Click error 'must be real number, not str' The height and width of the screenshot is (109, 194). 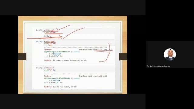pos(60,87)
